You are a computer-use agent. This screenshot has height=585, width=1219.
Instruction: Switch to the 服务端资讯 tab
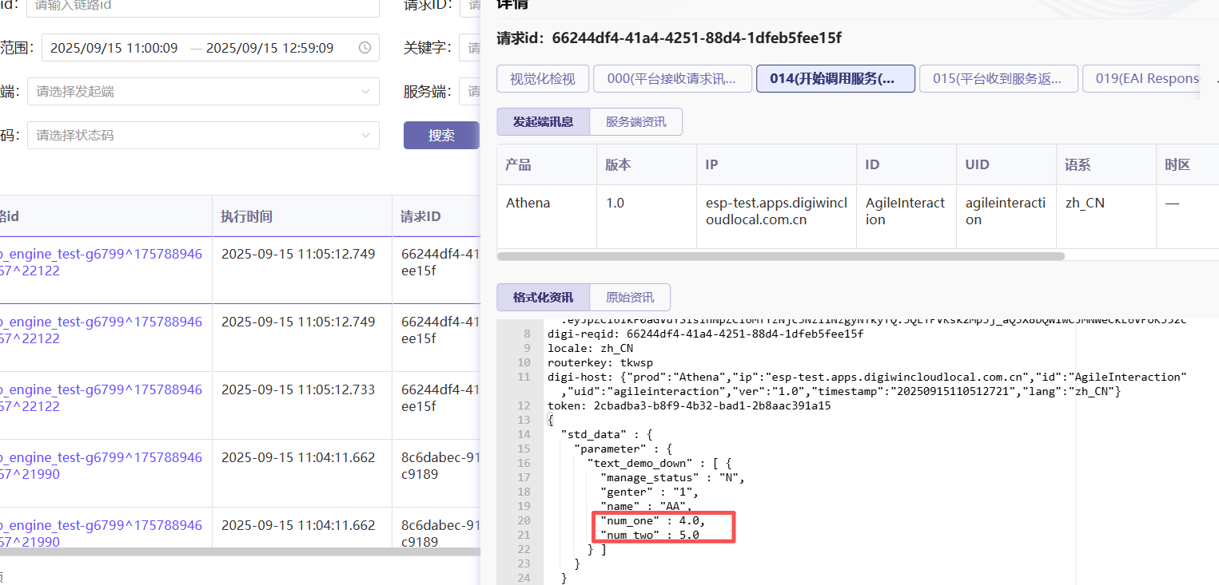point(635,122)
